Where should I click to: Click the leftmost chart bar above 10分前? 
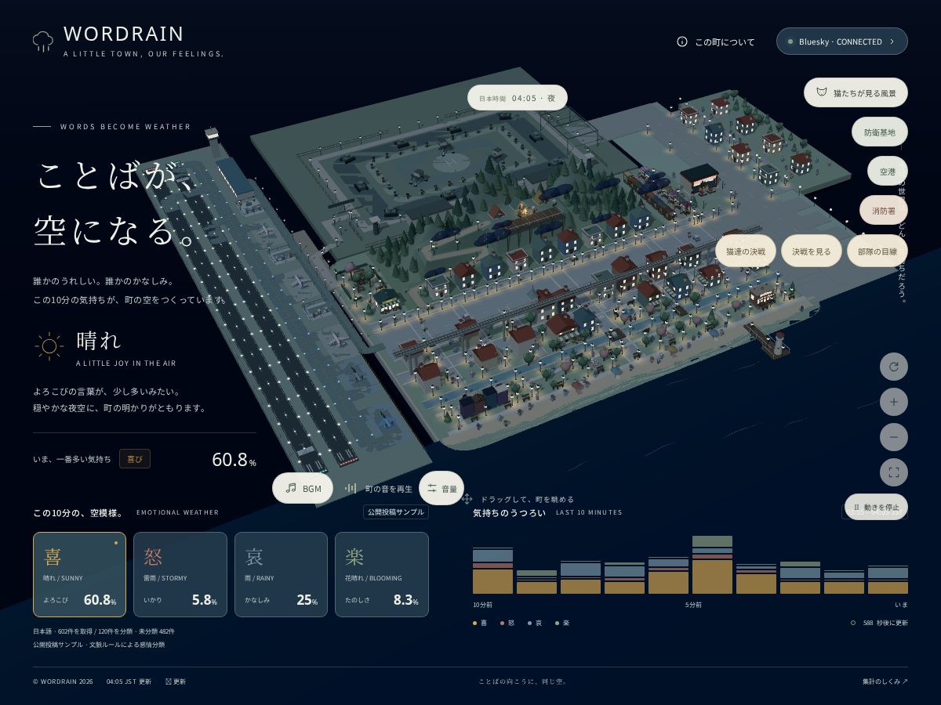[492, 571]
